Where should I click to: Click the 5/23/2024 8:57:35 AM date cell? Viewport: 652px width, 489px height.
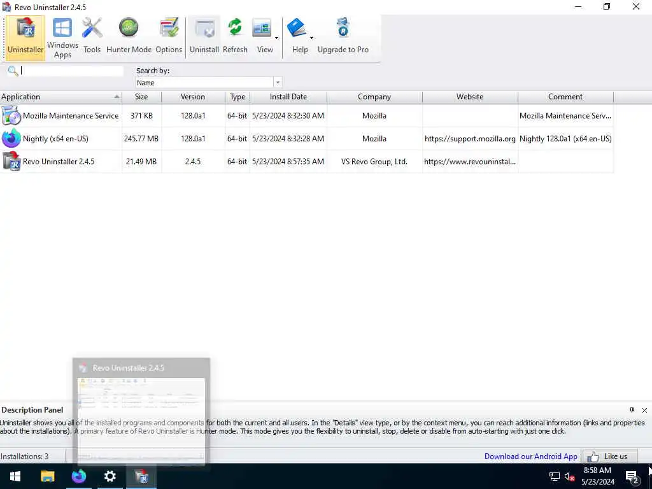tap(288, 161)
